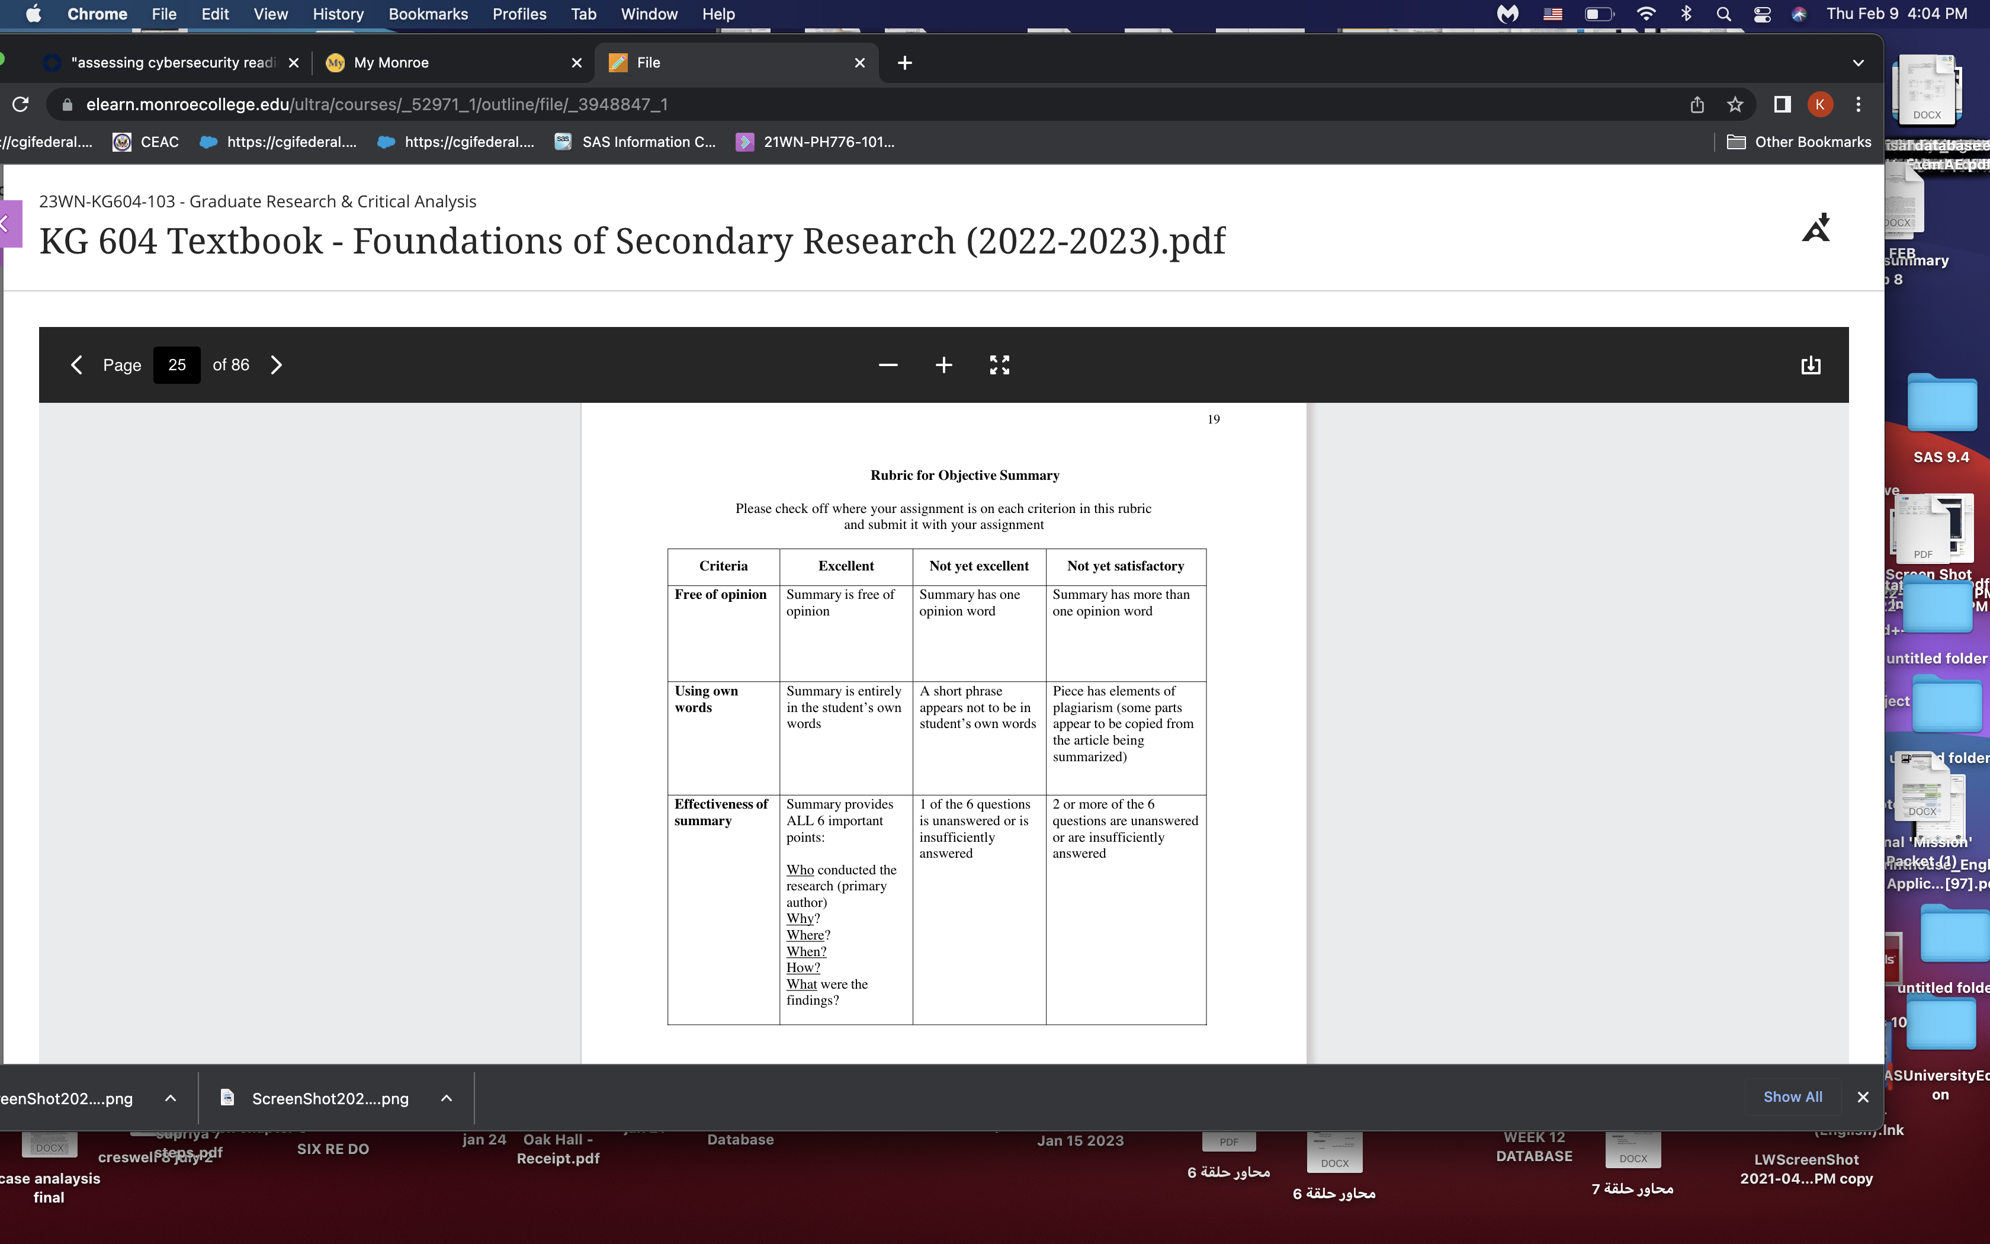The width and height of the screenshot is (1990, 1244).
Task: Zoom out the PDF with minus icon
Action: [x=887, y=365]
